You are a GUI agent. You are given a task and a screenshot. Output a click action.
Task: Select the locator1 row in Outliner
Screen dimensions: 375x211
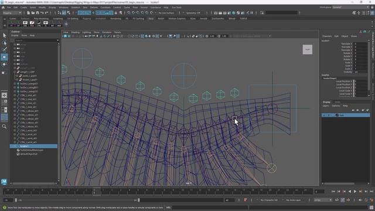[33, 146]
